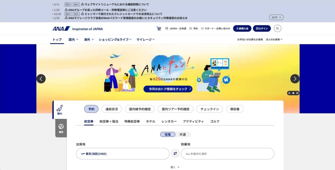Screen dimensions: 335x170
Task: Pause the banner slideshow
Action: 297,93
